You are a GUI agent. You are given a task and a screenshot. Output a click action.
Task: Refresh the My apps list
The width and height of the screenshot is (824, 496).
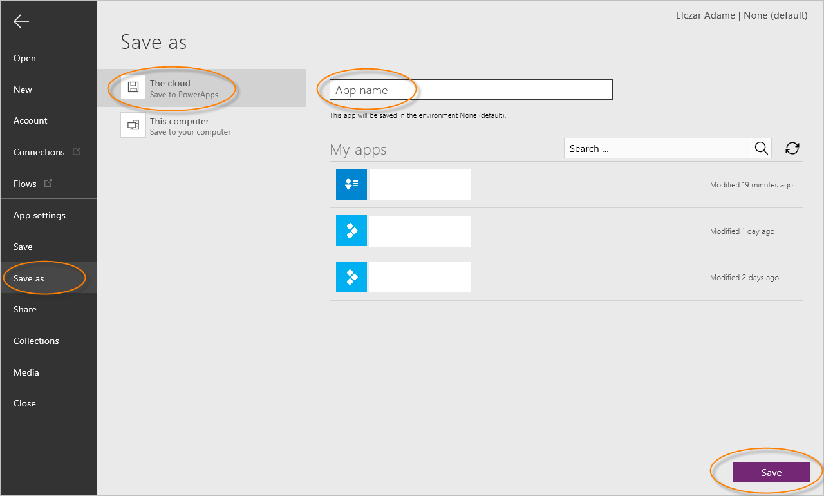click(x=792, y=148)
